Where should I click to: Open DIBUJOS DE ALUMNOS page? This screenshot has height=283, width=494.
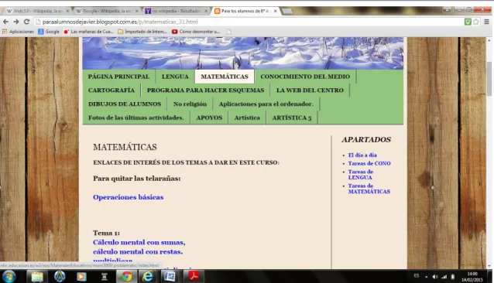pos(125,104)
